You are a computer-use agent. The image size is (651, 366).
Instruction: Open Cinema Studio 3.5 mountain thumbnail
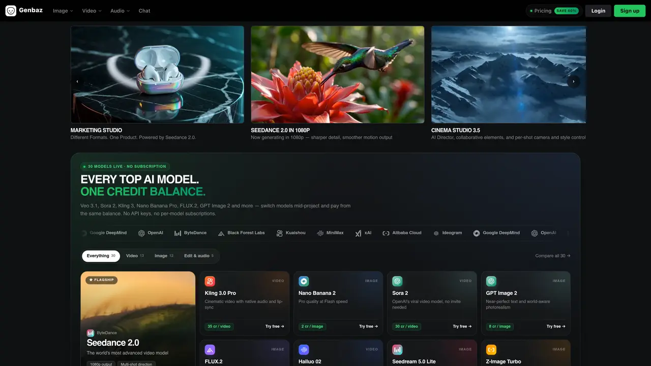(509, 74)
